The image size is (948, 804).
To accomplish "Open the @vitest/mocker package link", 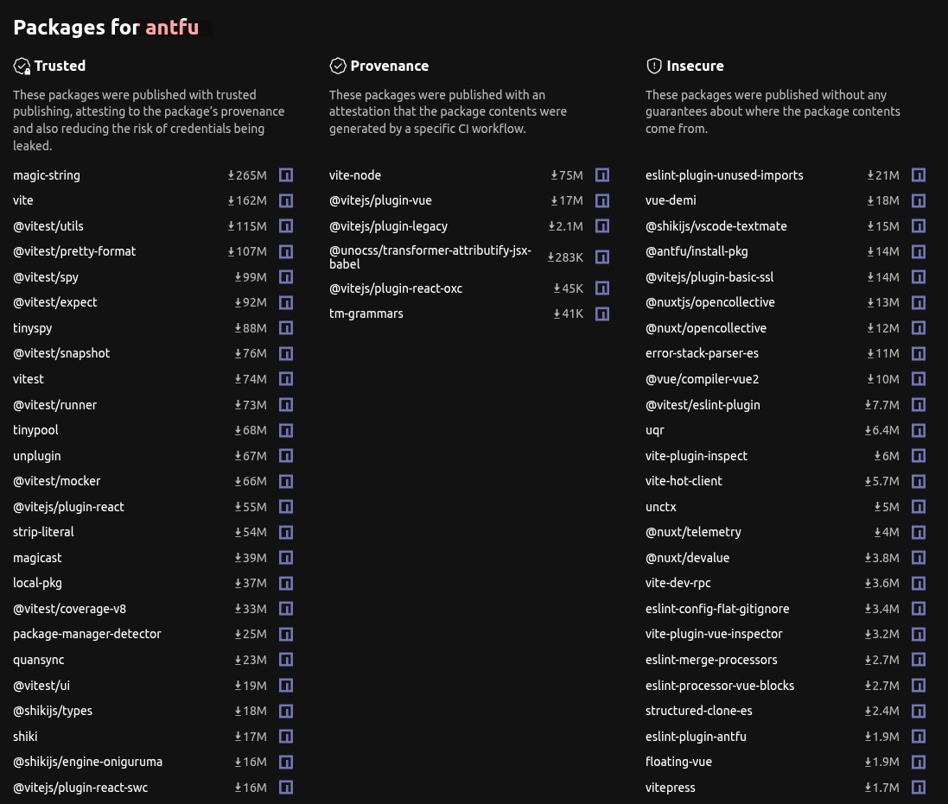I will [57, 481].
